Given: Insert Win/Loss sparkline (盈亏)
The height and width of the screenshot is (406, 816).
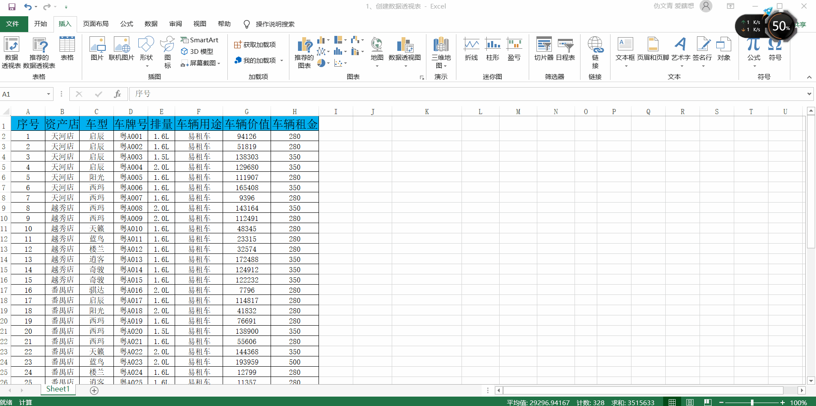Looking at the screenshot, I should point(514,49).
